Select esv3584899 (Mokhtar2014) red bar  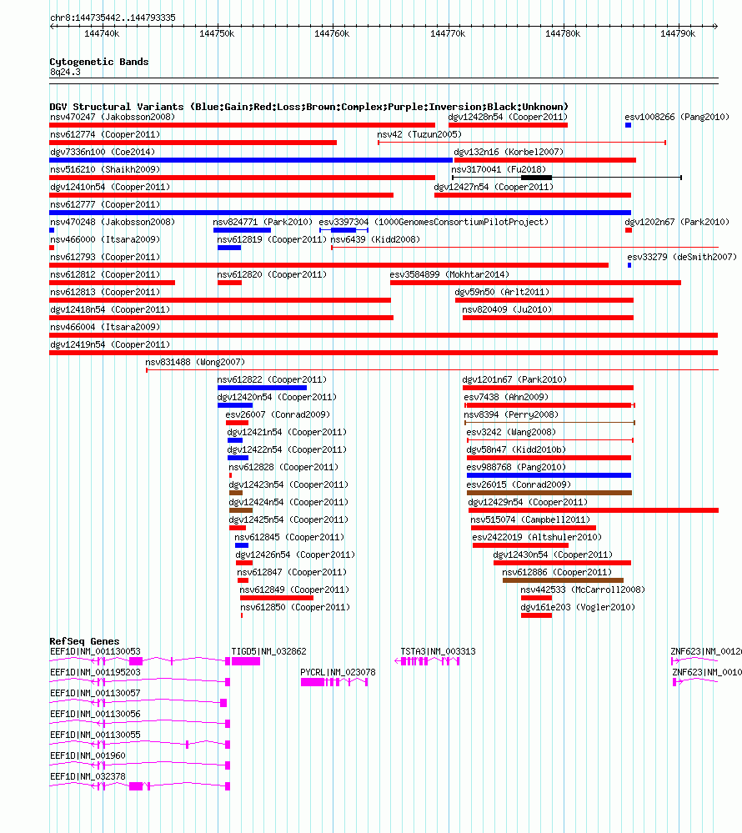[x=535, y=283]
